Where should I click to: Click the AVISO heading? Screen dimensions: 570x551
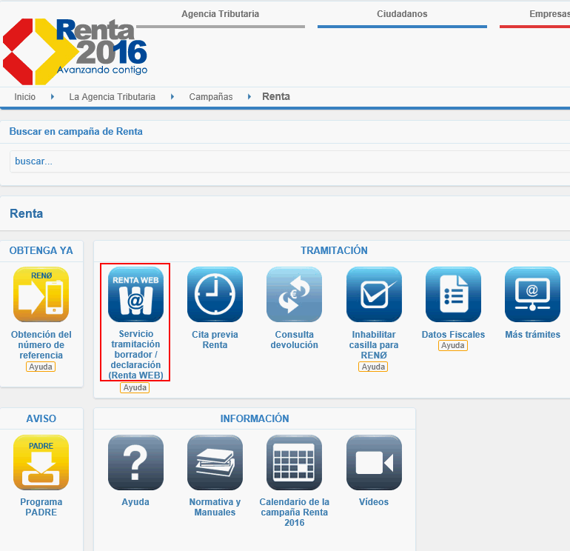pyautogui.click(x=41, y=418)
